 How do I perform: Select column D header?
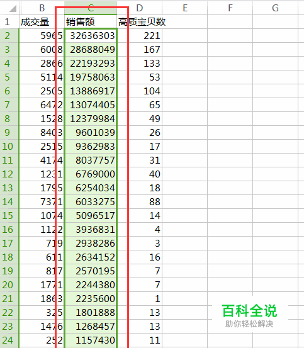pyautogui.click(x=140, y=8)
